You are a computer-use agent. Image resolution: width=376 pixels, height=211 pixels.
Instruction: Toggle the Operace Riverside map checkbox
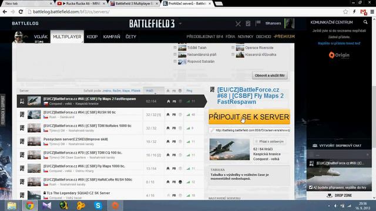tap(233, 47)
